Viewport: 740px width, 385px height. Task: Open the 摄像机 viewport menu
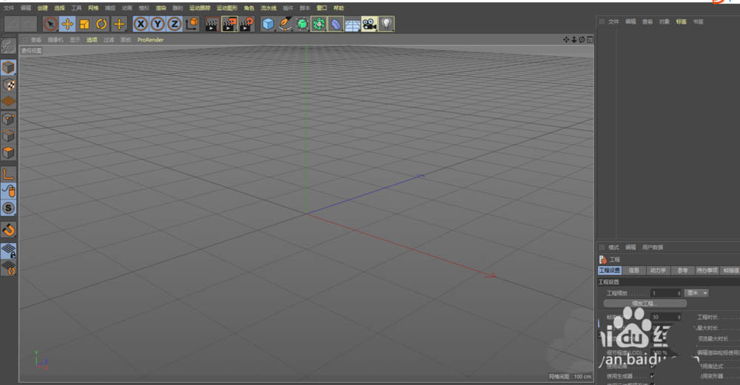(x=55, y=40)
